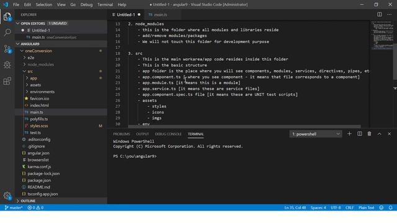Open the editor More Actions ellipsis
397x223 pixels.
389,14
